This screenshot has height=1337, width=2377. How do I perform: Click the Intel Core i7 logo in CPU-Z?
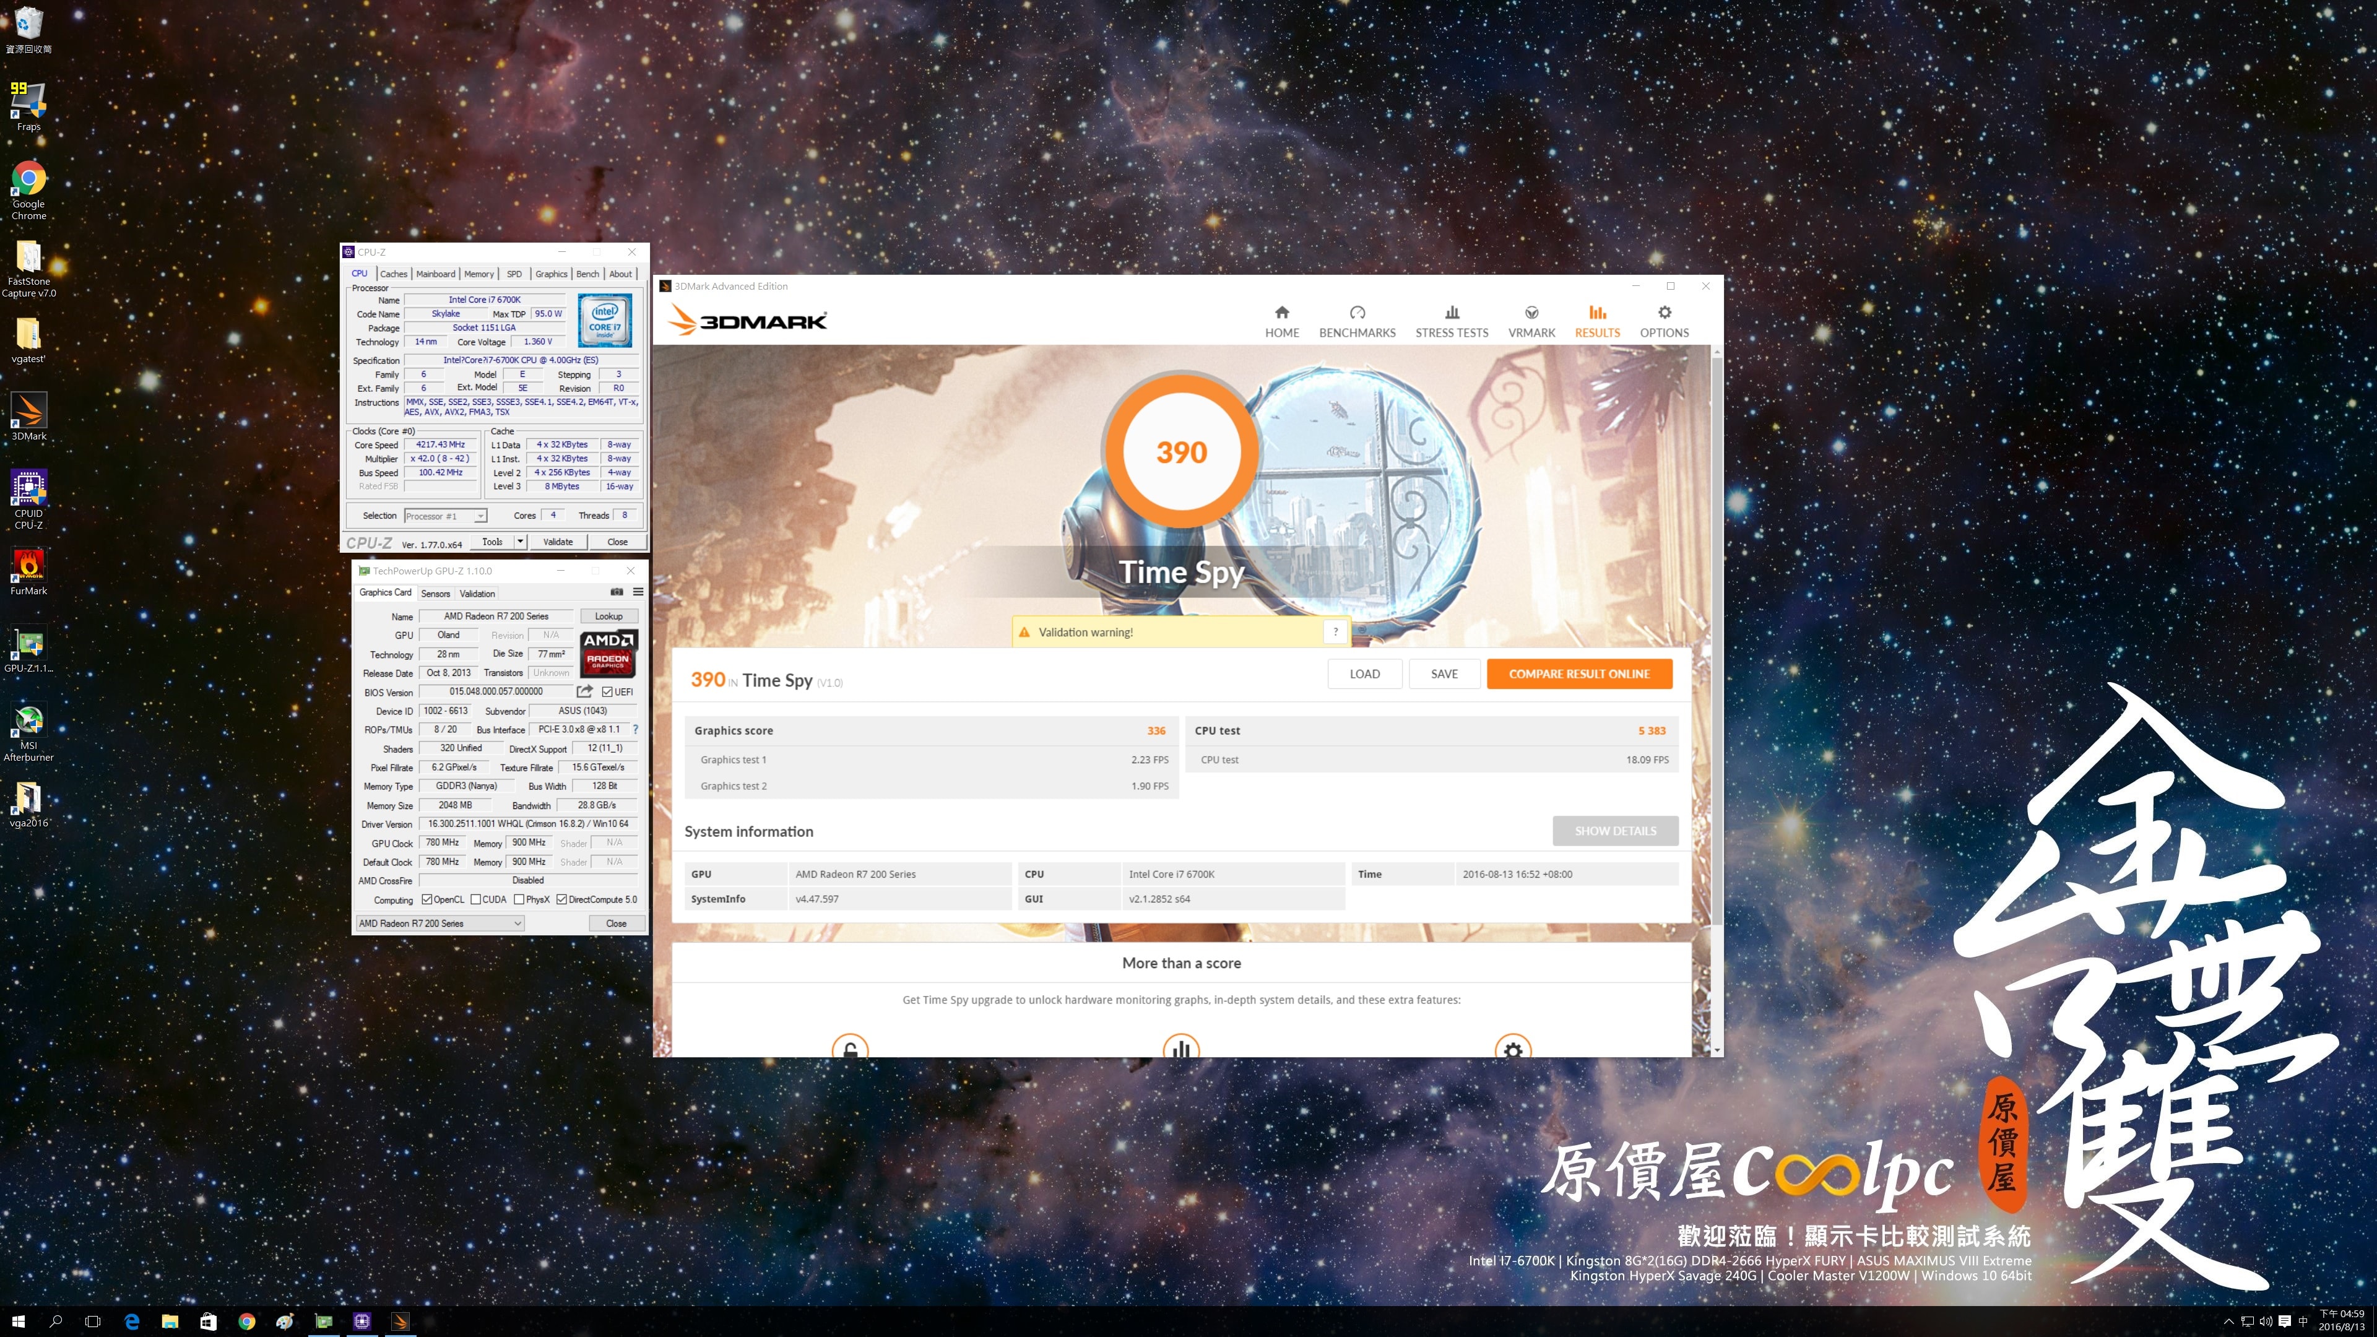(x=604, y=320)
